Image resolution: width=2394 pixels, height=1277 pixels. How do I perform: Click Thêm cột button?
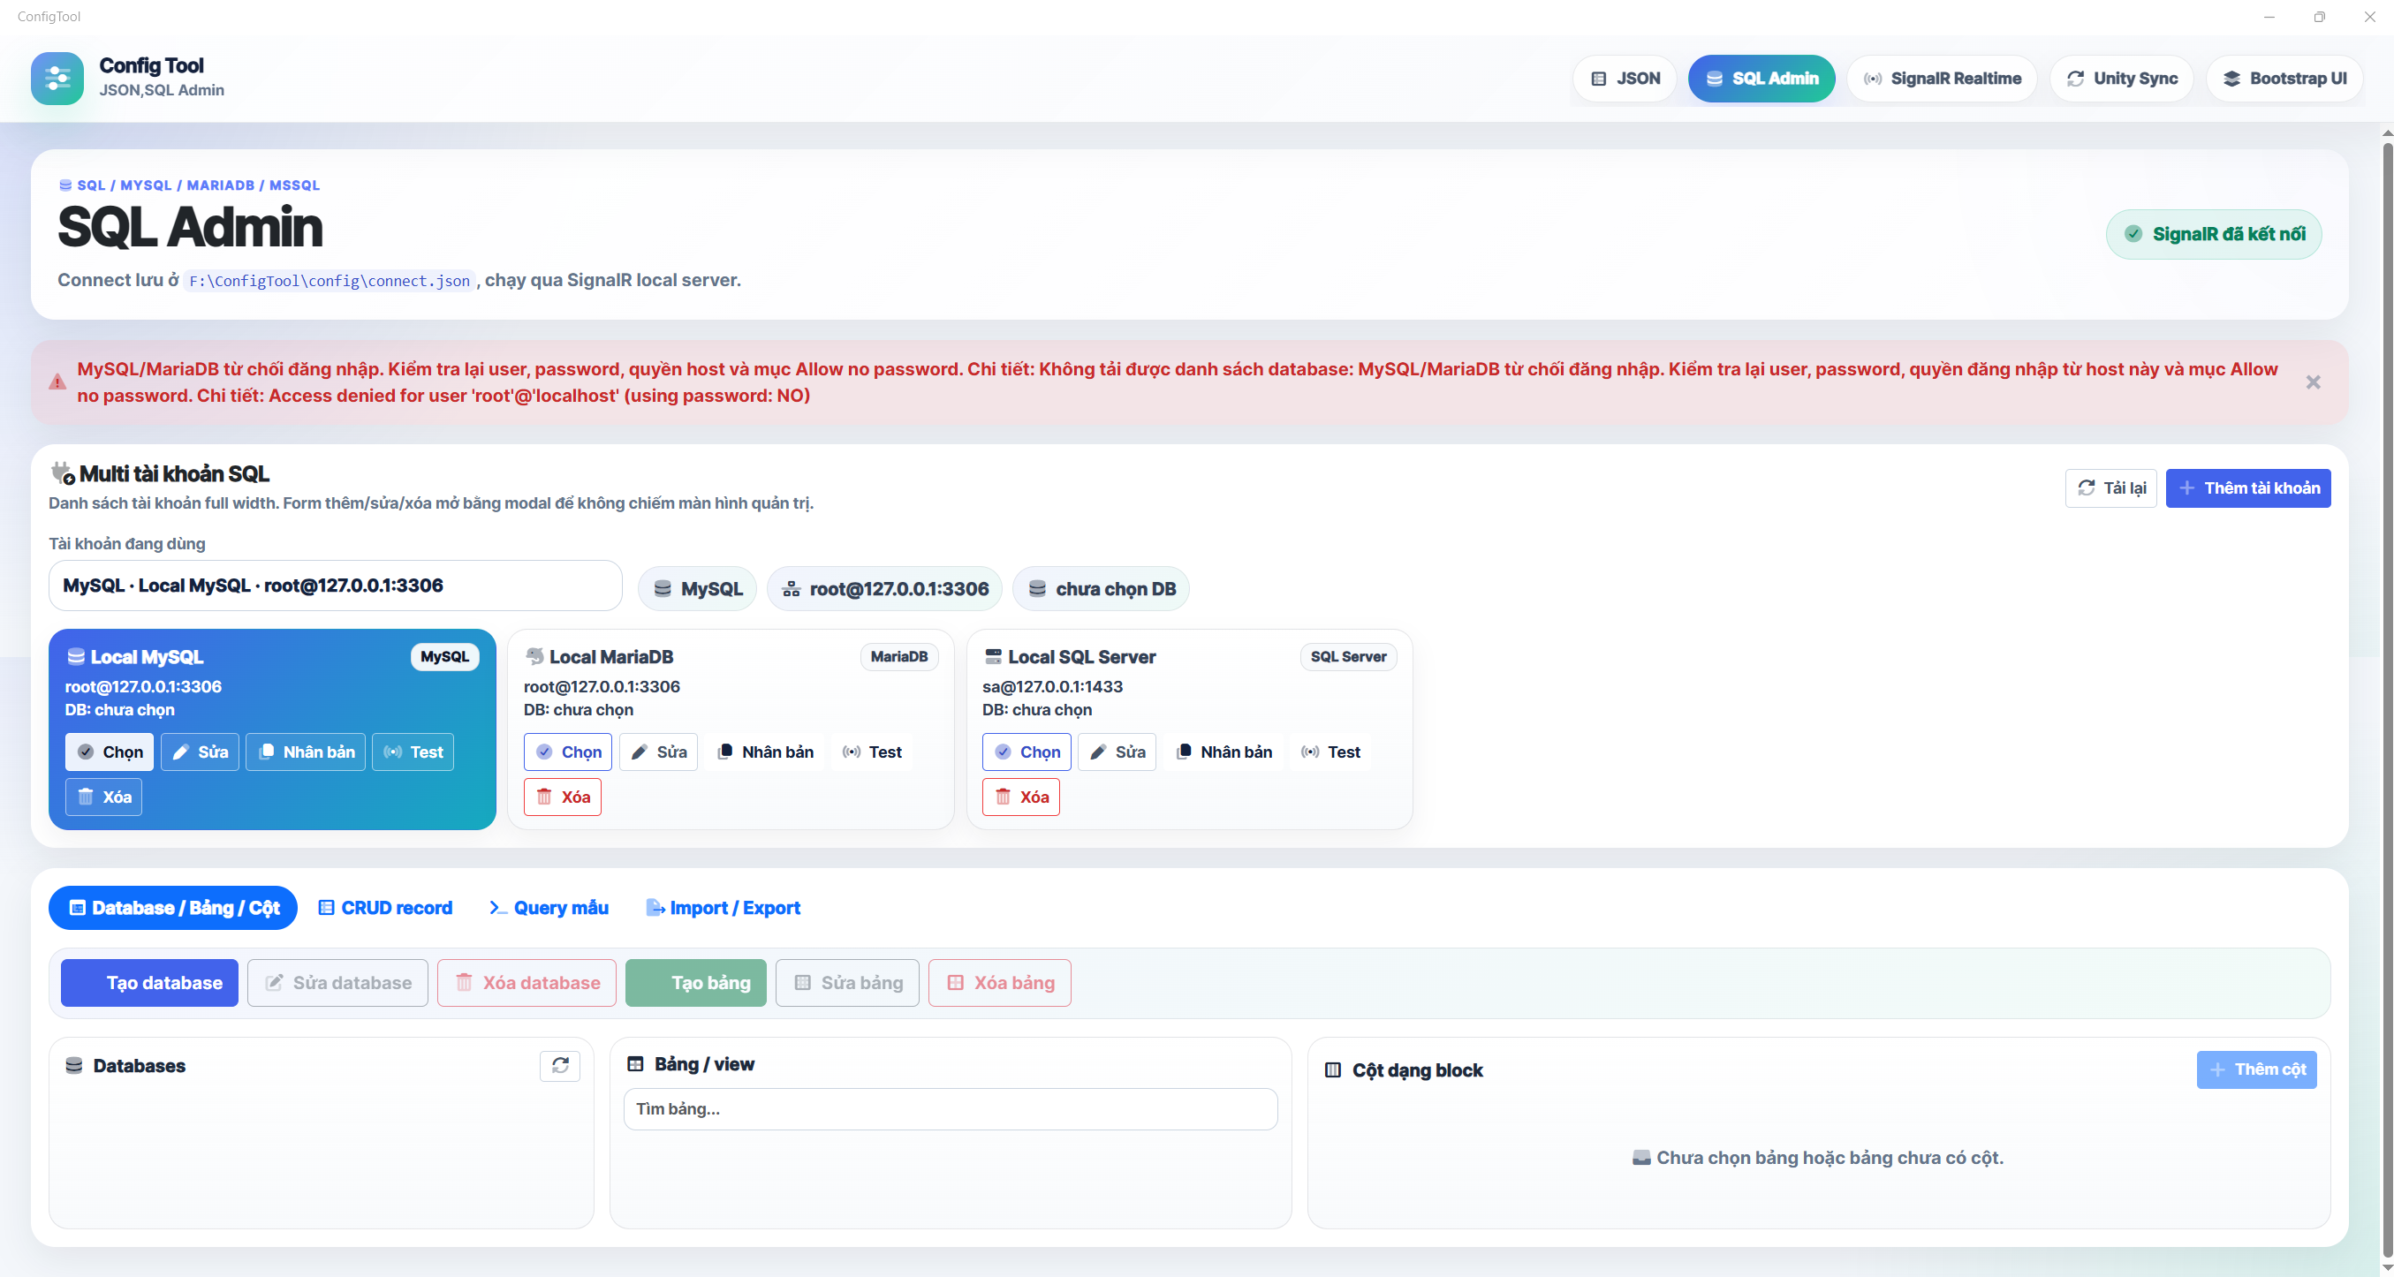[x=2257, y=1069]
